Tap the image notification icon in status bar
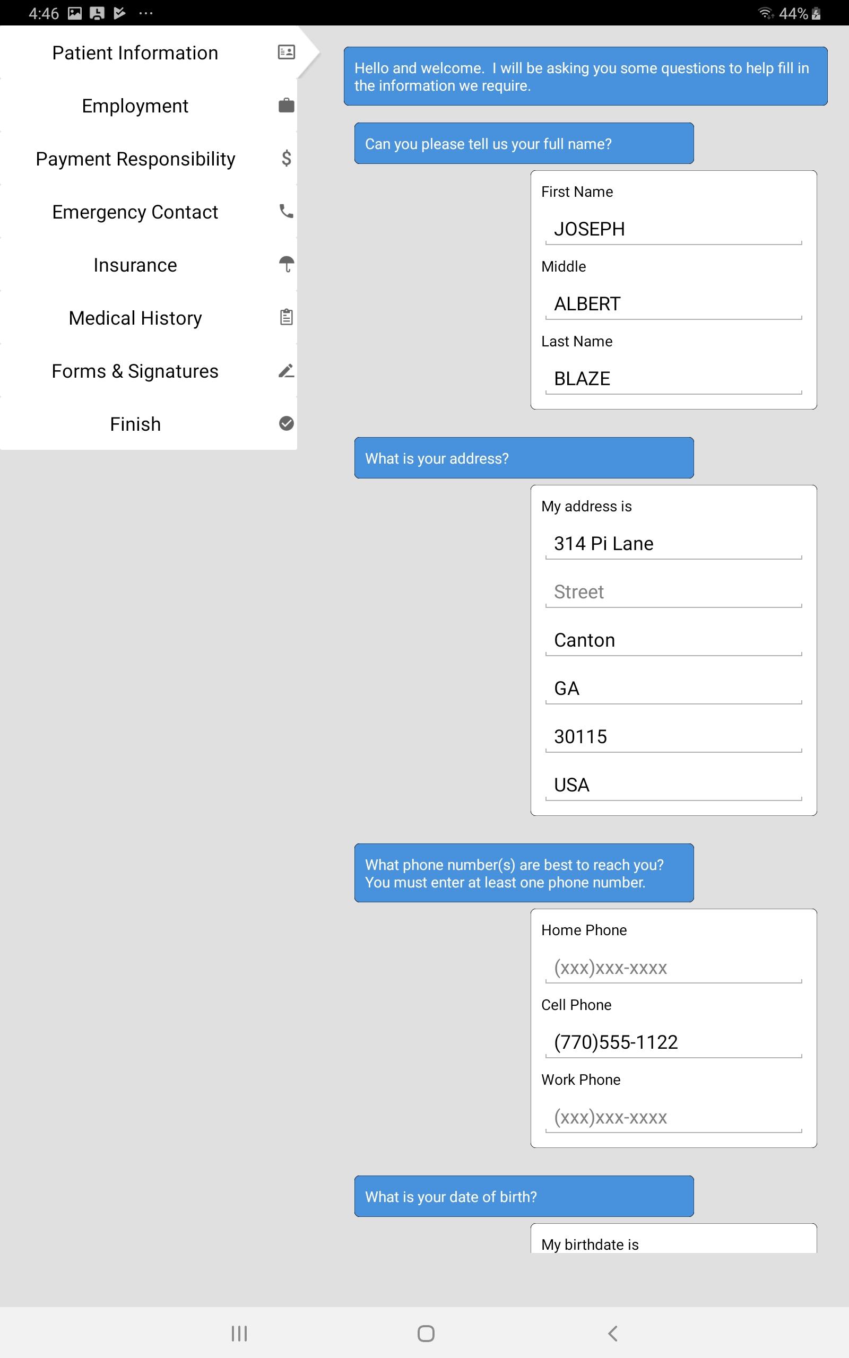This screenshot has width=849, height=1358. coord(75,13)
